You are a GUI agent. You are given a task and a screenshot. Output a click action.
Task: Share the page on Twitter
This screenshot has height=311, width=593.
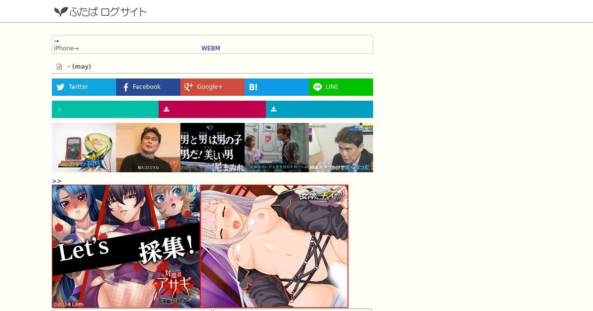pyautogui.click(x=84, y=87)
